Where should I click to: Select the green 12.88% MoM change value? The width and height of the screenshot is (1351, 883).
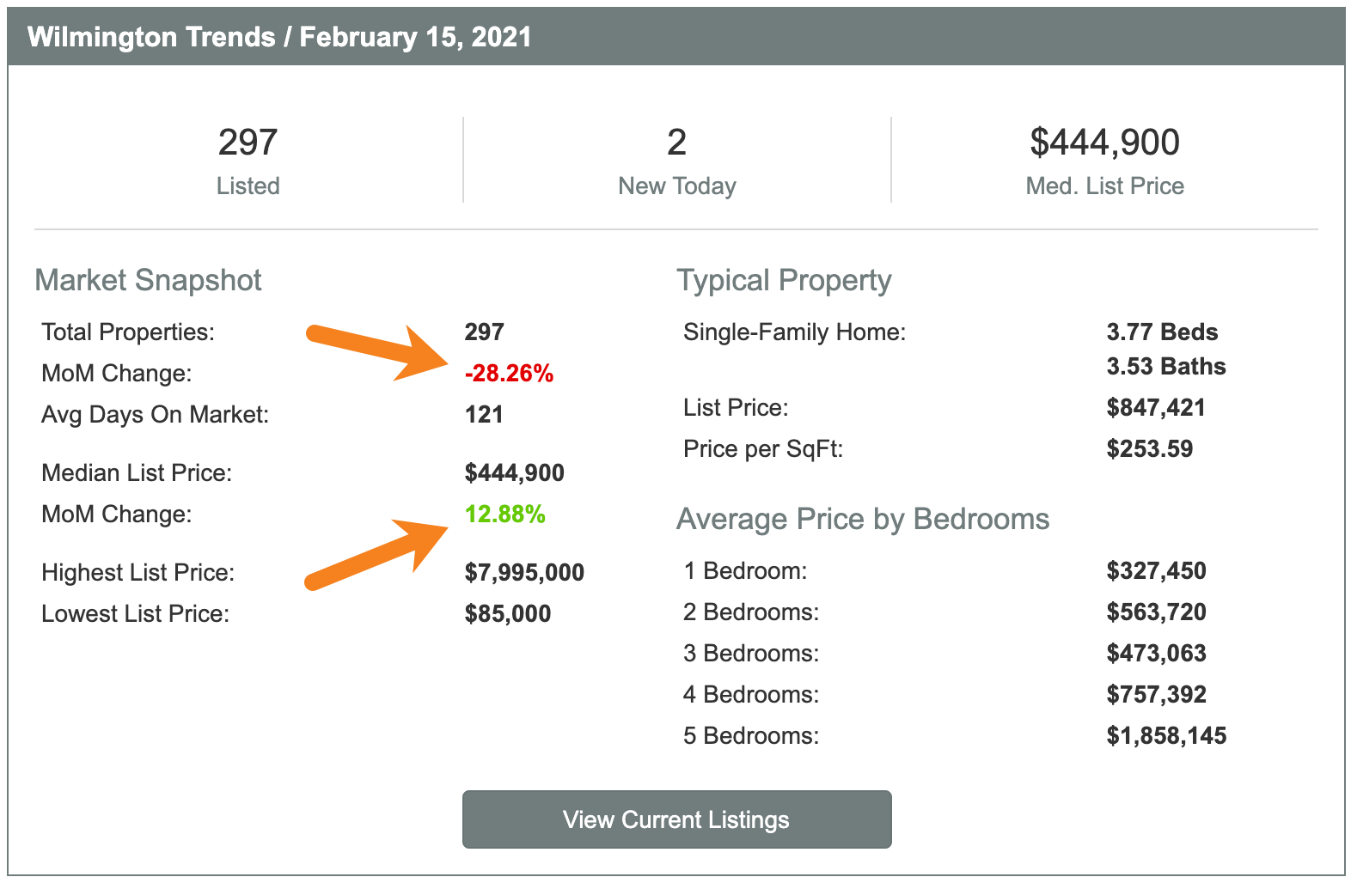(504, 515)
